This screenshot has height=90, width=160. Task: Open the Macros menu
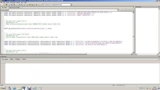[18, 2]
